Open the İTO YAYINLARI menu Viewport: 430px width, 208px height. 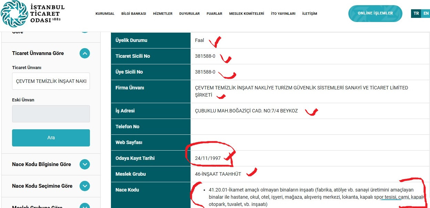click(x=283, y=14)
